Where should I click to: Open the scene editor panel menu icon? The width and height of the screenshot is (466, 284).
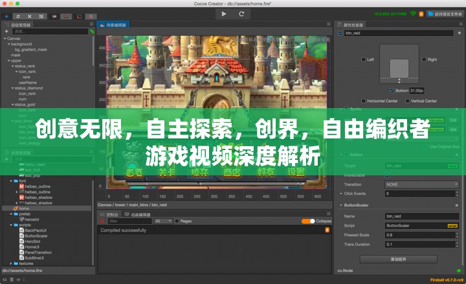point(329,24)
